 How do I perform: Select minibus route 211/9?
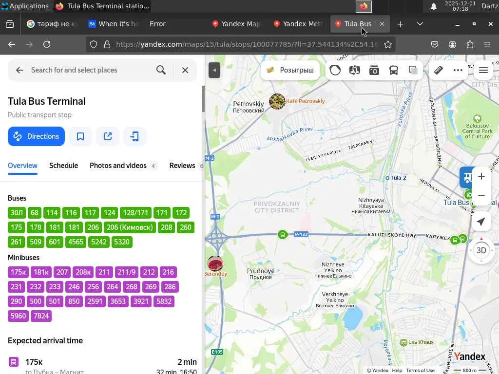click(126, 272)
